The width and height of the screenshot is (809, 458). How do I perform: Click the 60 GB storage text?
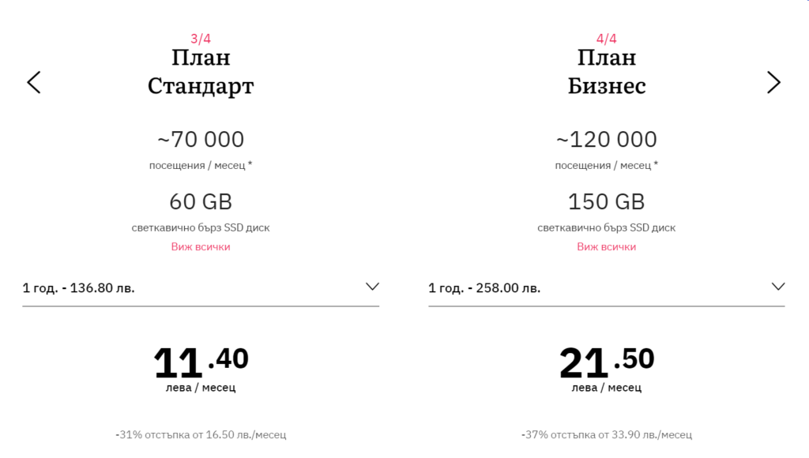(201, 202)
